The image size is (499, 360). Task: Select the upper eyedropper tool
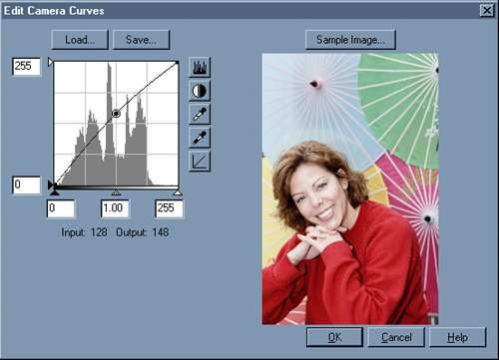click(x=200, y=115)
